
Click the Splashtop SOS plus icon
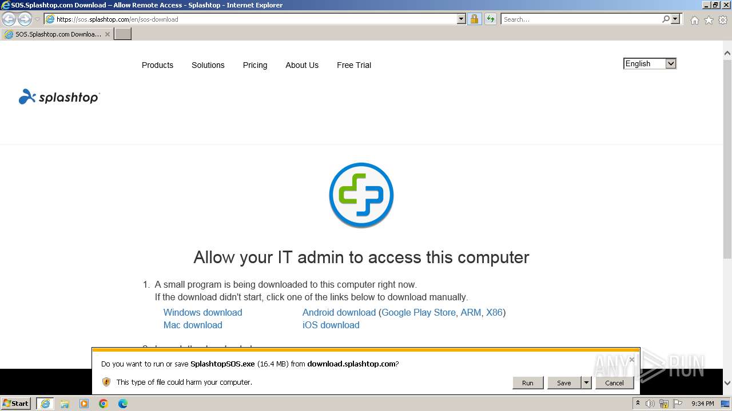click(361, 195)
